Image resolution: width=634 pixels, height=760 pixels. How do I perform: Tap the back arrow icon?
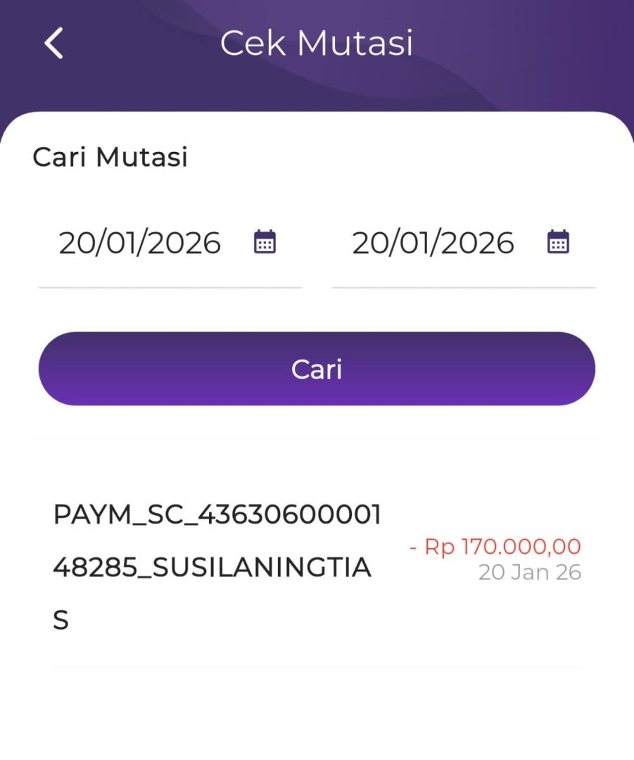pyautogui.click(x=53, y=44)
